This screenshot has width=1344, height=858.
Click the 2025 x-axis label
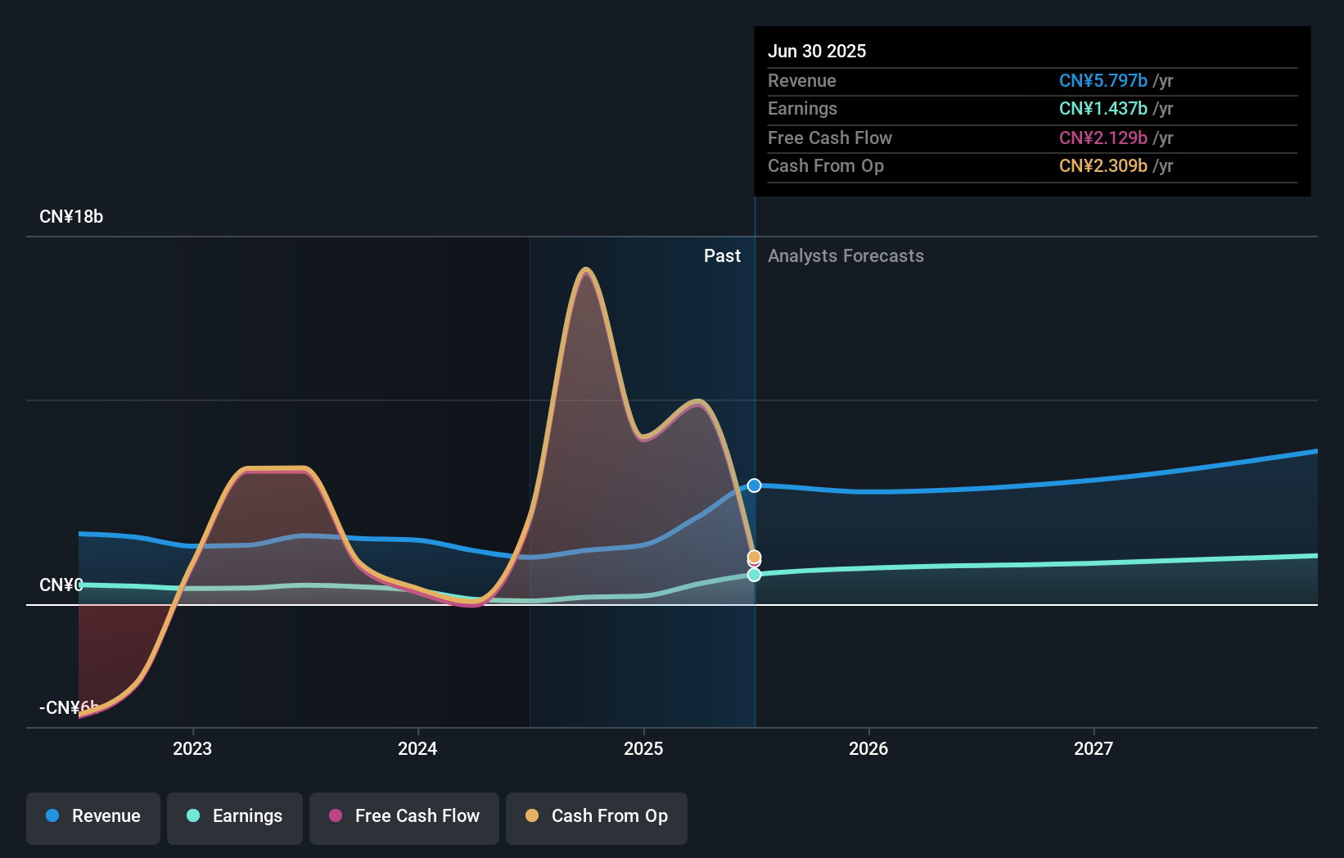click(643, 748)
